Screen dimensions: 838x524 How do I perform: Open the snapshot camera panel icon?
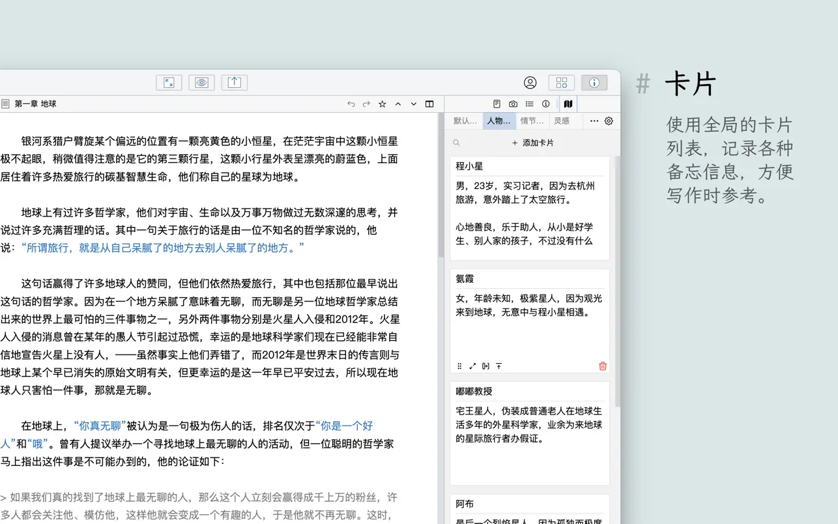(513, 104)
